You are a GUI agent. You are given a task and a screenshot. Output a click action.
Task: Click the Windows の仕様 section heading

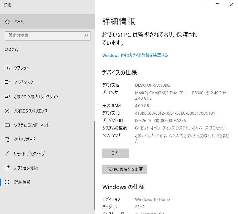pyautogui.click(x=123, y=187)
